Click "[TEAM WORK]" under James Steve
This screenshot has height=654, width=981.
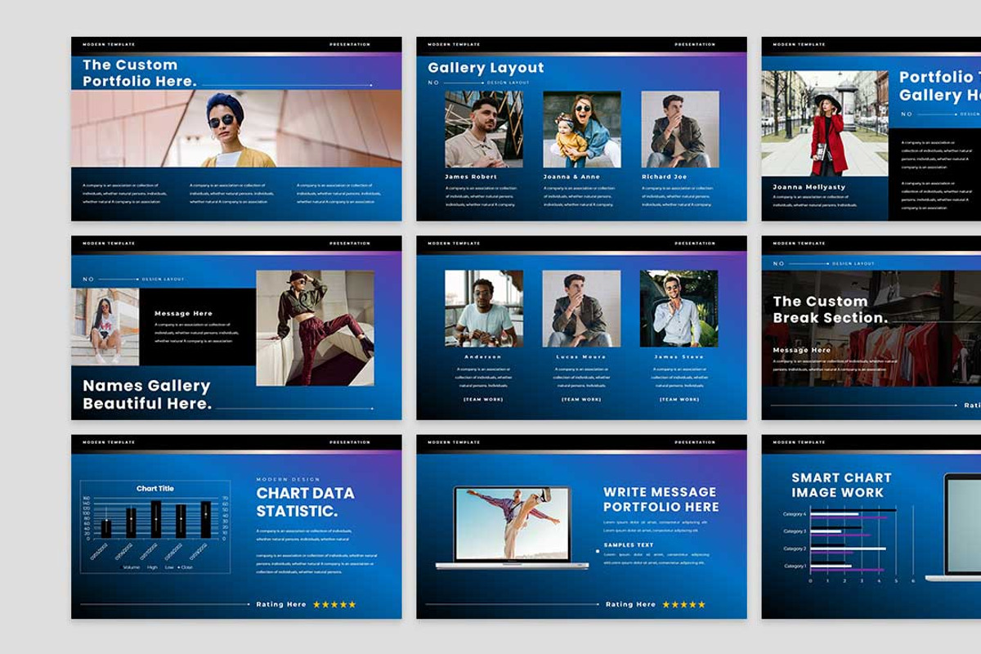pyautogui.click(x=679, y=400)
